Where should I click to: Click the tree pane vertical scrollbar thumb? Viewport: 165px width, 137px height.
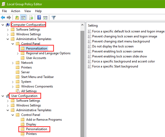tap(82, 84)
